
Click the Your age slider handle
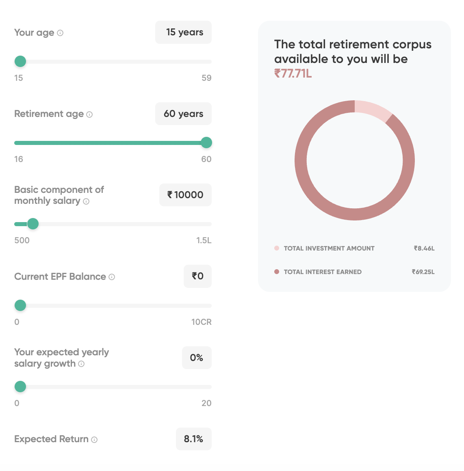coord(20,62)
